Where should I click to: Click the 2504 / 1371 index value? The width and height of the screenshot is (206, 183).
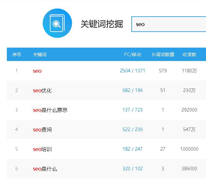[132, 71]
